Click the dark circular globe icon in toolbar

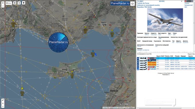(24, 3)
